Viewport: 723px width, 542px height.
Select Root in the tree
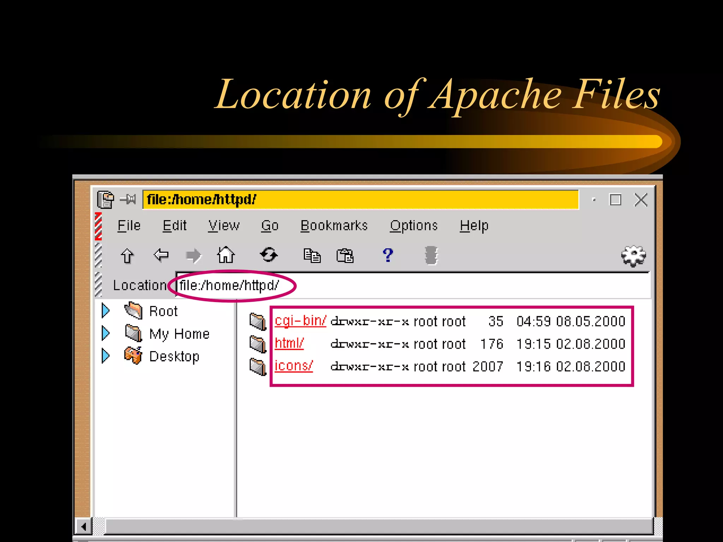[x=163, y=311]
